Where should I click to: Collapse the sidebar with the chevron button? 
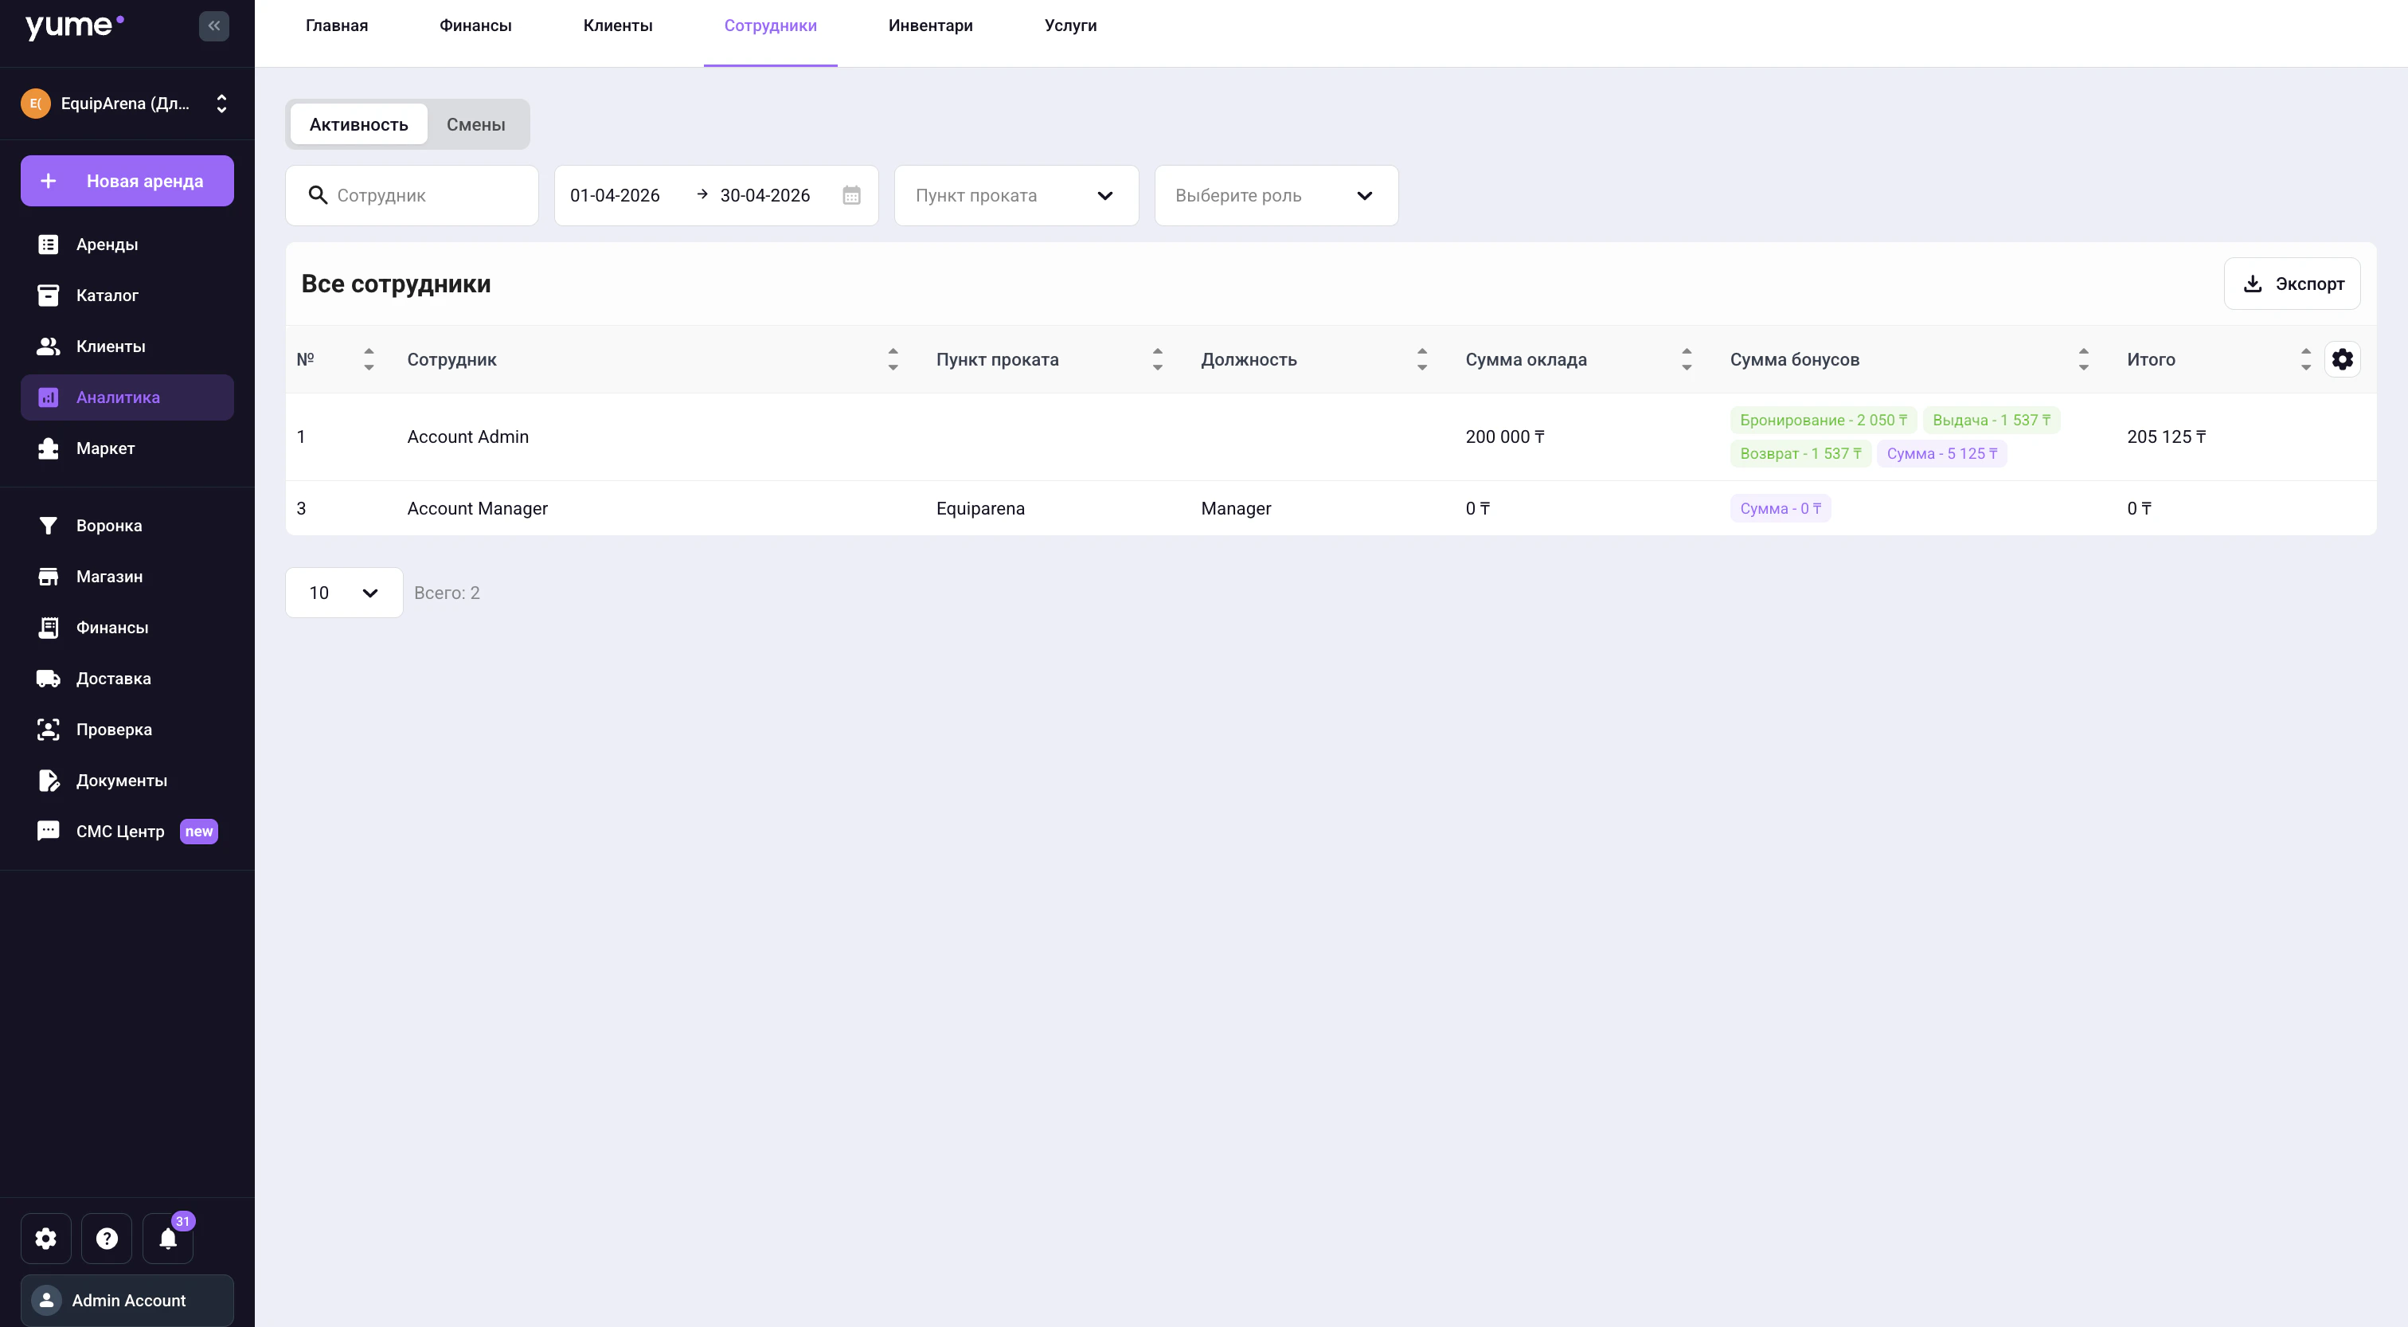point(213,25)
